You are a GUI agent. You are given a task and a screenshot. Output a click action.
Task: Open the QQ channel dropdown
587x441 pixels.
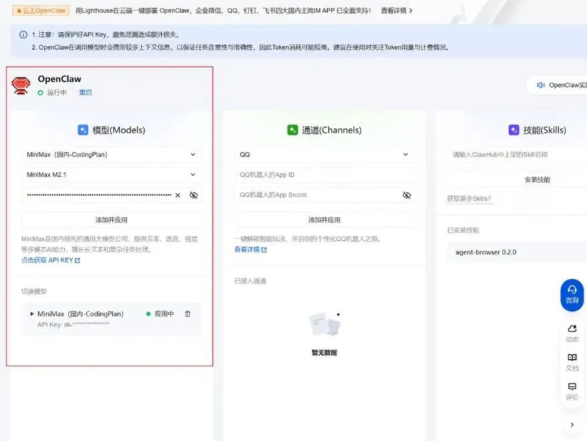coord(324,154)
